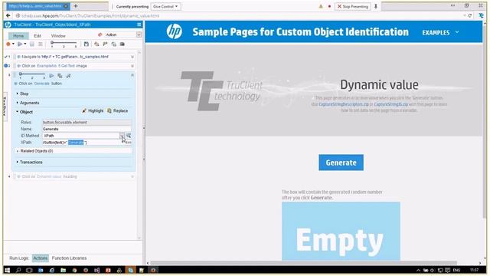This screenshot has height=276, width=490.
Task: Switch to the Home tab
Action: (x=18, y=36)
